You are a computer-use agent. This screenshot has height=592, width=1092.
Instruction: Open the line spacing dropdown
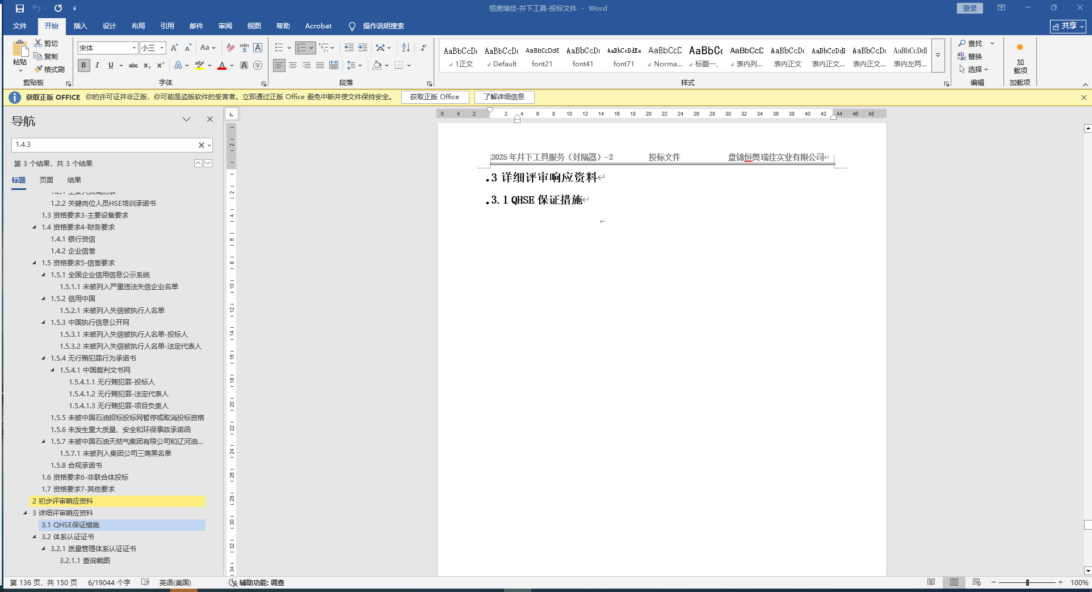pos(354,65)
